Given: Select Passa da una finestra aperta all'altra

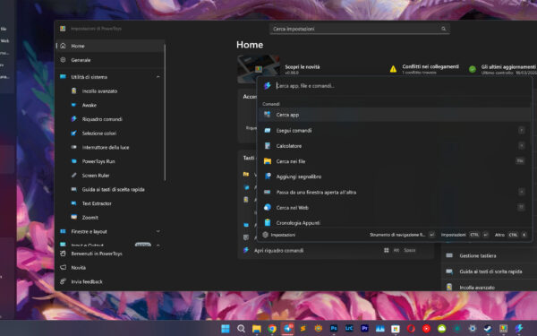Looking at the screenshot, I should click(x=394, y=193).
